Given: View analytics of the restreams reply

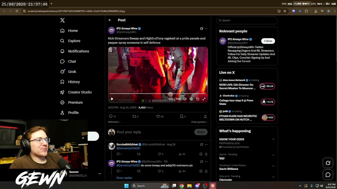Looking at the screenshot, I should click(x=180, y=171).
